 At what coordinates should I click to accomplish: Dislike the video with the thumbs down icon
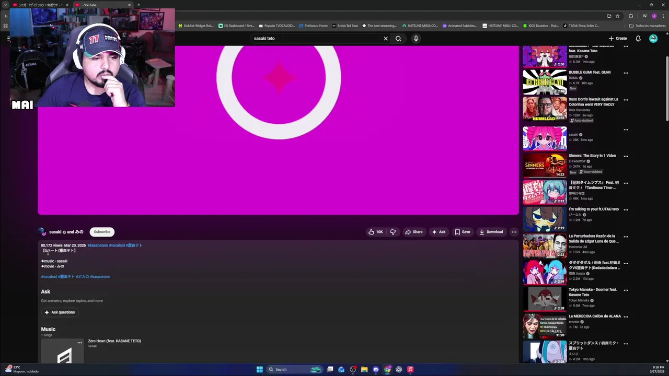coord(393,232)
